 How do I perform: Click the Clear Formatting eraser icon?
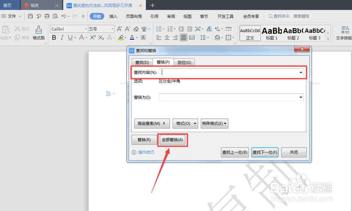click(x=136, y=29)
